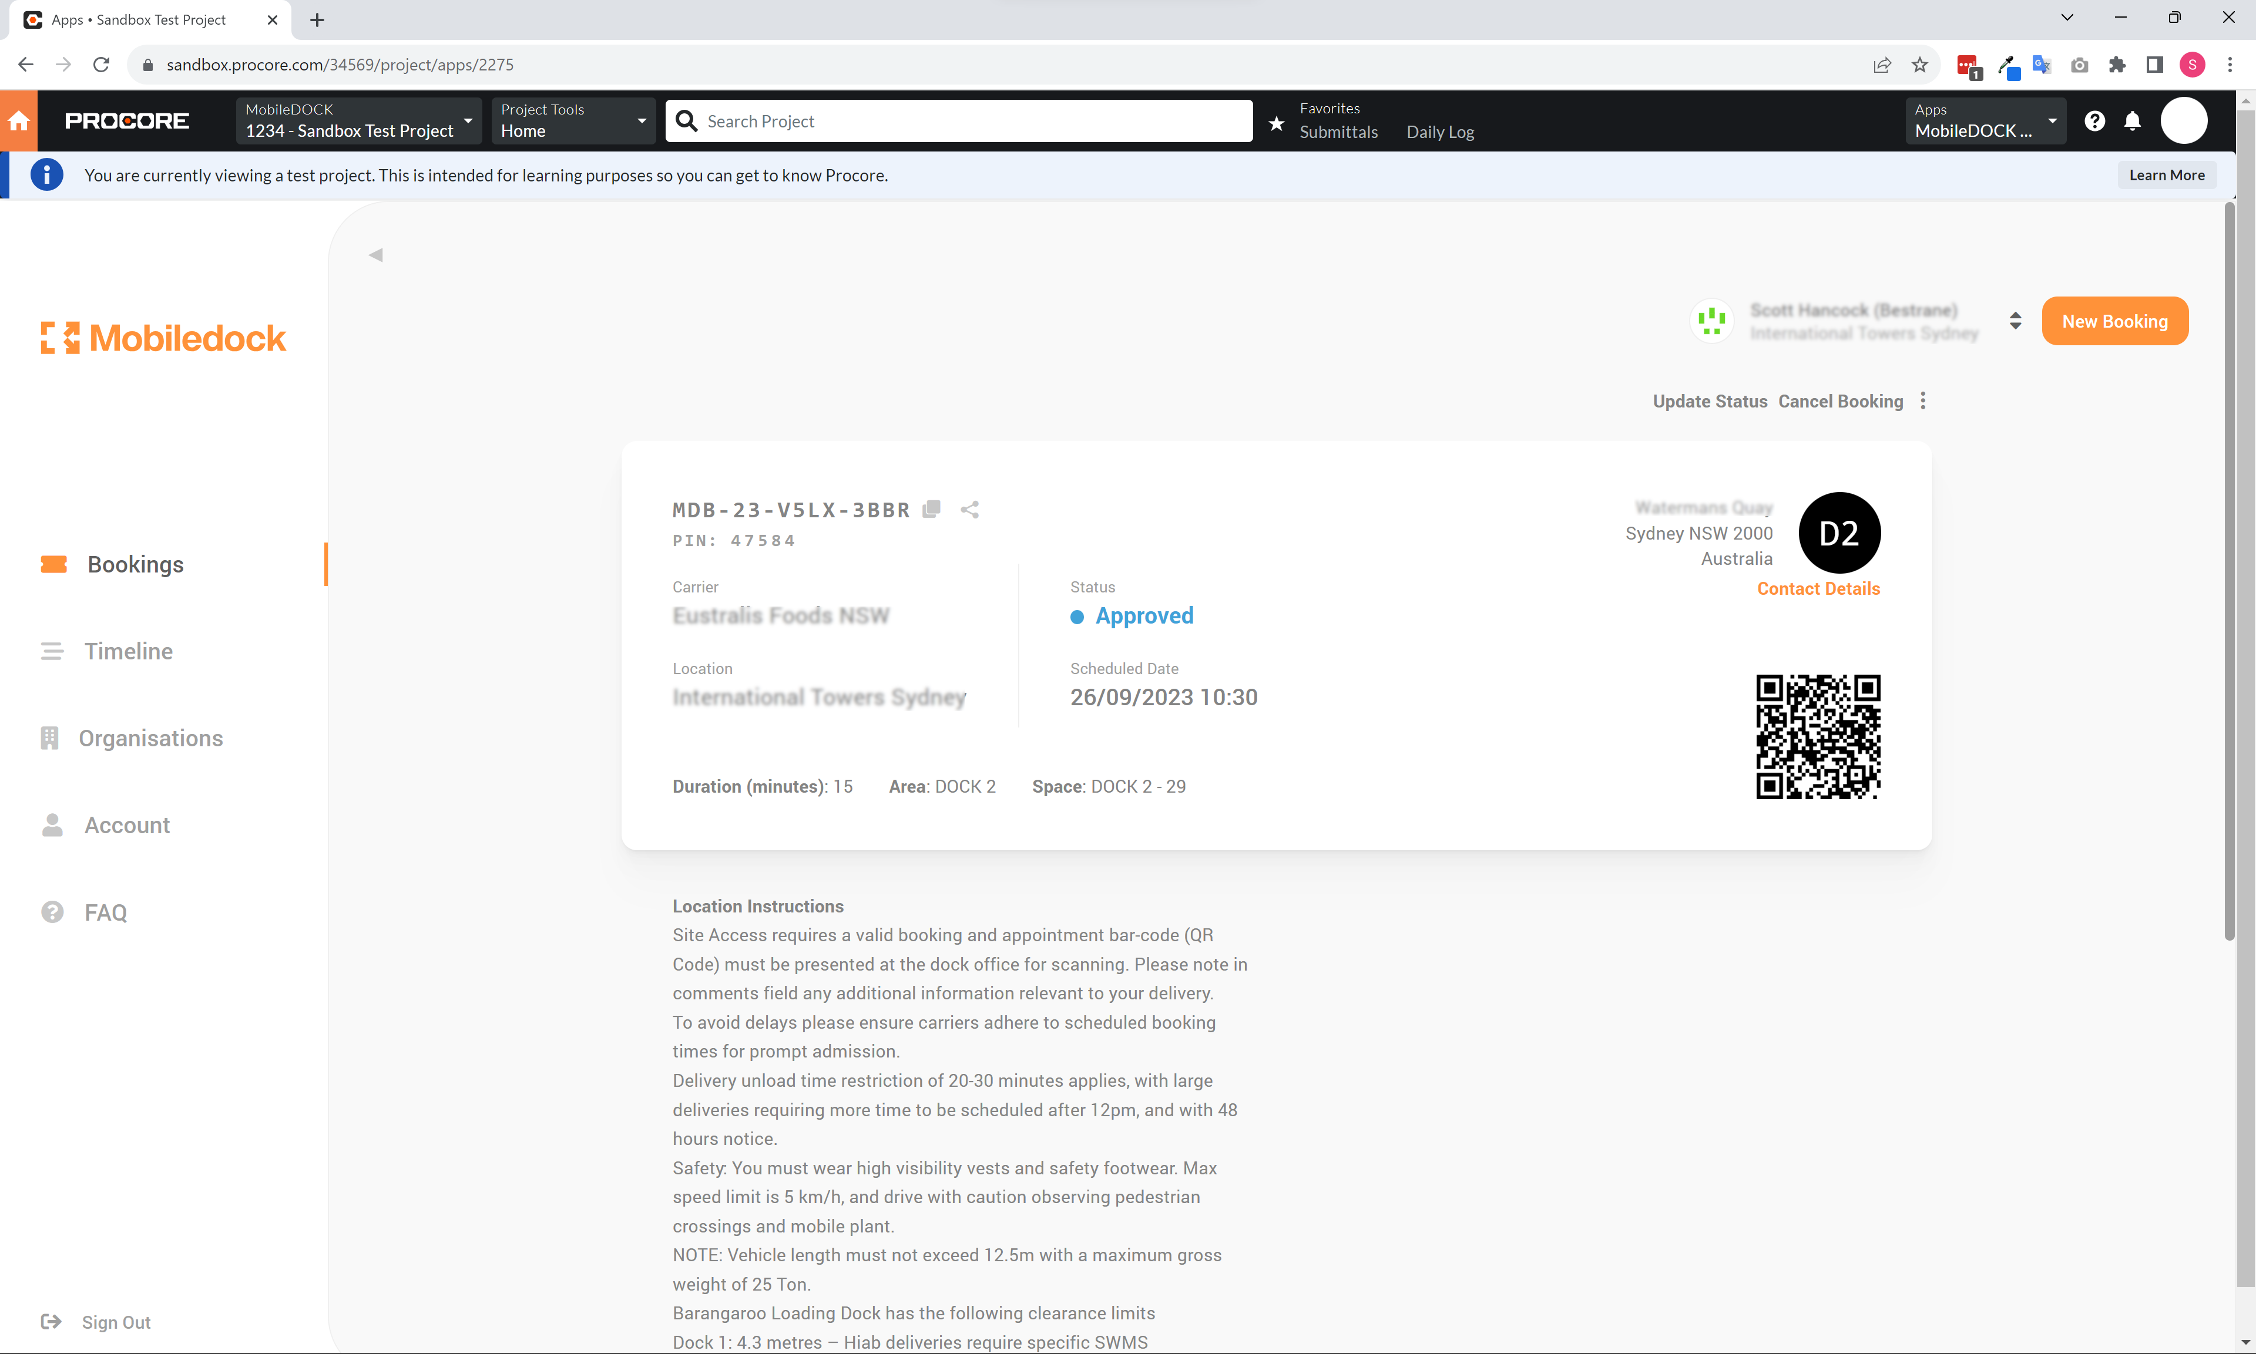This screenshot has height=1354, width=2256.
Task: Open the Project Tools dropdown
Action: pos(572,120)
